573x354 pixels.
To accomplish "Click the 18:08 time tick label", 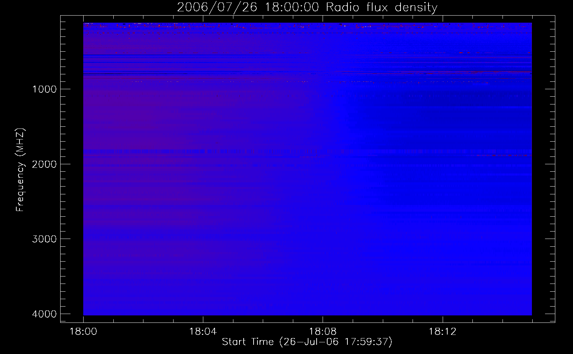I will pos(323,332).
